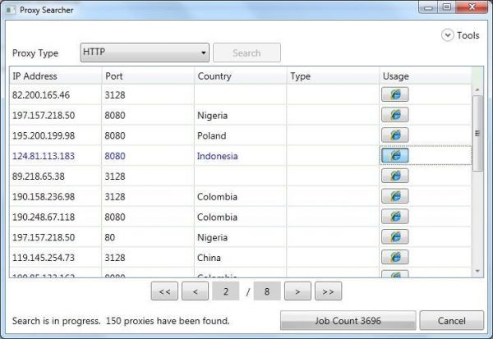Go to the previous page of results
Screen dimensions: 493x339
point(195,291)
